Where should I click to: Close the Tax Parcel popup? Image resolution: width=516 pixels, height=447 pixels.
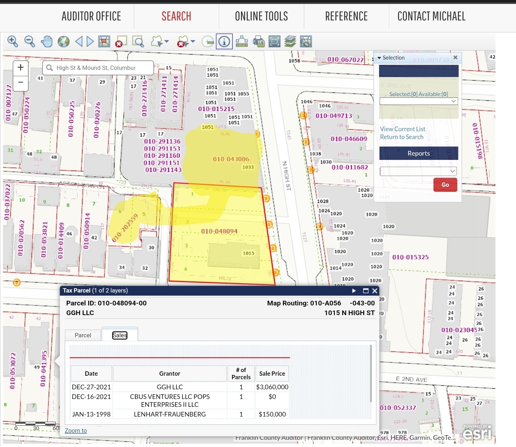(x=375, y=291)
